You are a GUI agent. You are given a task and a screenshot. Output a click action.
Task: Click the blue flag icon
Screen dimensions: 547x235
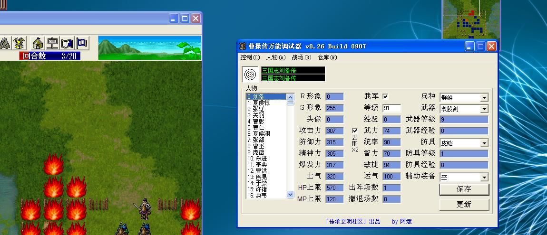point(82,43)
